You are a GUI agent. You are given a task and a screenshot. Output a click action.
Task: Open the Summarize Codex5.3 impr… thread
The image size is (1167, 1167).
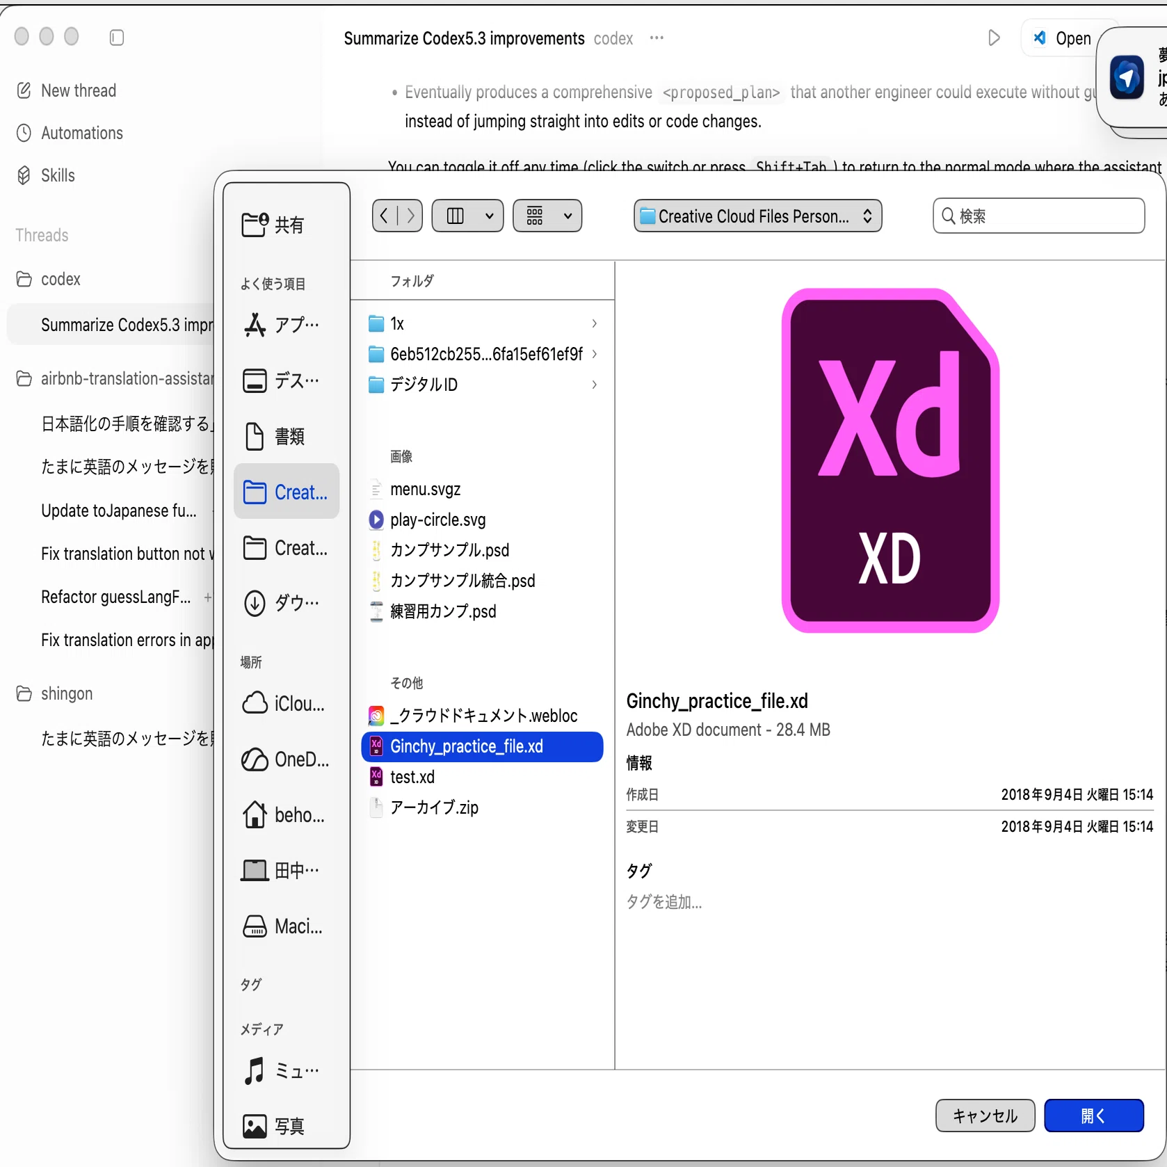111,325
